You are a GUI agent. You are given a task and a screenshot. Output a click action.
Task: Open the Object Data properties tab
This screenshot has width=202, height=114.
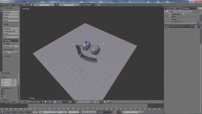click(189, 27)
